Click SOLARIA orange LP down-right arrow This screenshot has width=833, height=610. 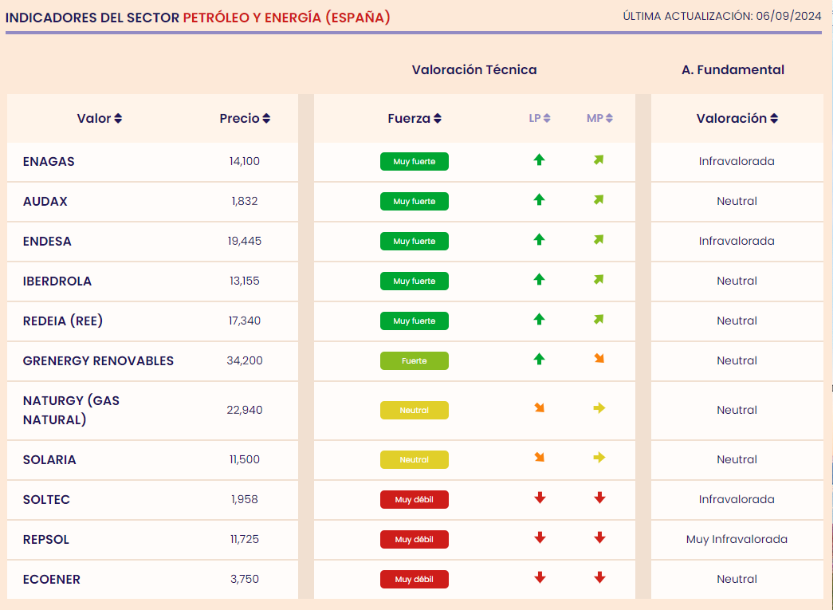539,458
